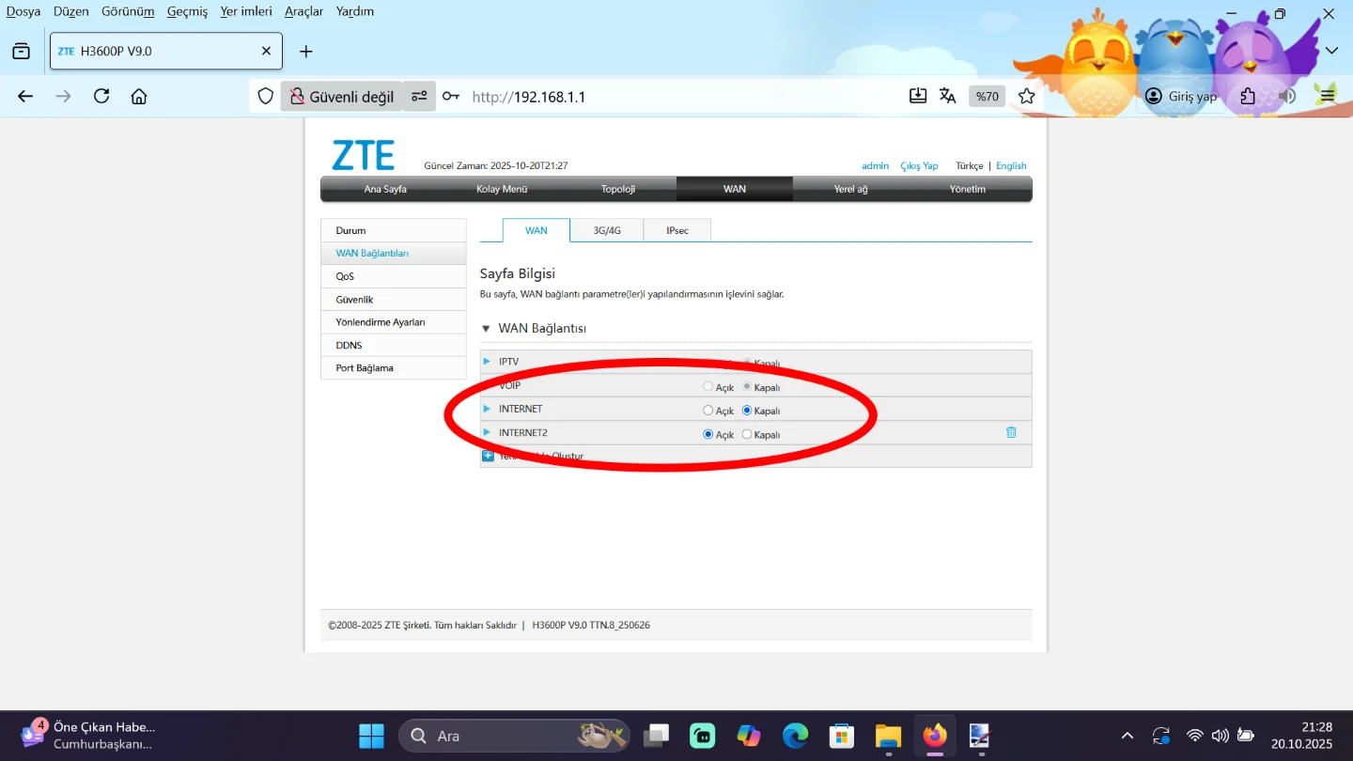Click the speaker icon in browser toolbar
Image resolution: width=1353 pixels, height=761 pixels.
point(1287,96)
